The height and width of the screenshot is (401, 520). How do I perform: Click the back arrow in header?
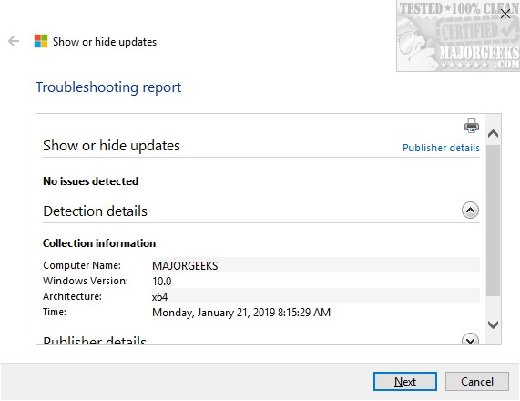click(14, 41)
